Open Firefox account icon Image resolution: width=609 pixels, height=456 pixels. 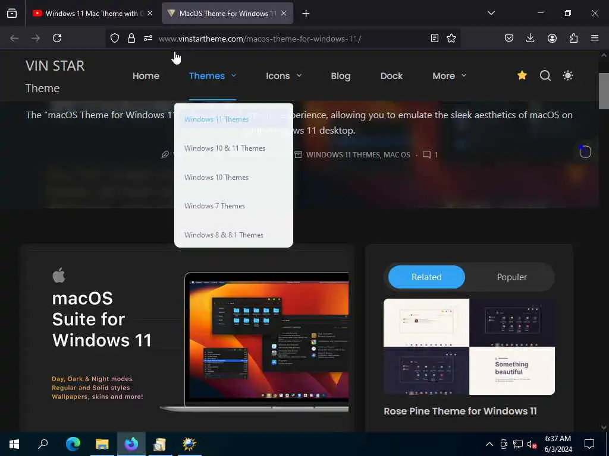[x=552, y=38]
